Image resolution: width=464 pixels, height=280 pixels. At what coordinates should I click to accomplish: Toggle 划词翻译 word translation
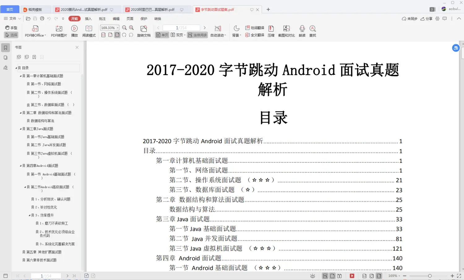pos(254,27)
